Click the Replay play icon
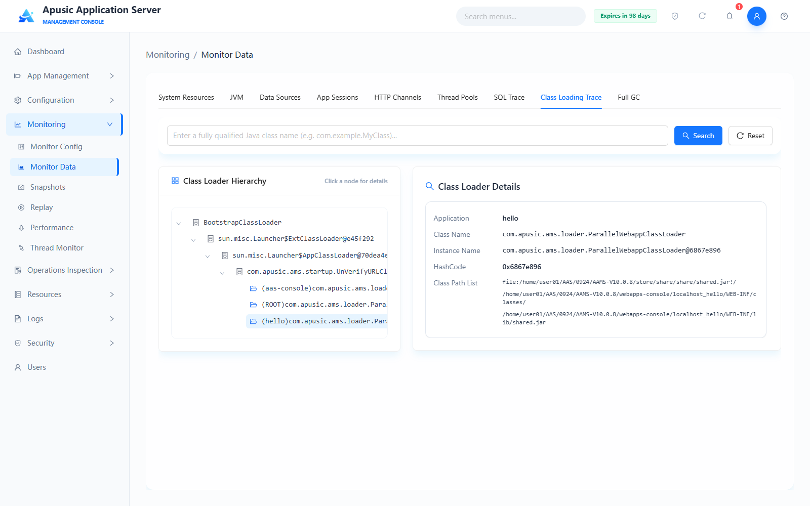Screen dimensions: 810x506 [x=21, y=207]
